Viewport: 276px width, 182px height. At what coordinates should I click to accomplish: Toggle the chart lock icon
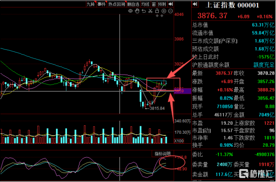pos(157,11)
